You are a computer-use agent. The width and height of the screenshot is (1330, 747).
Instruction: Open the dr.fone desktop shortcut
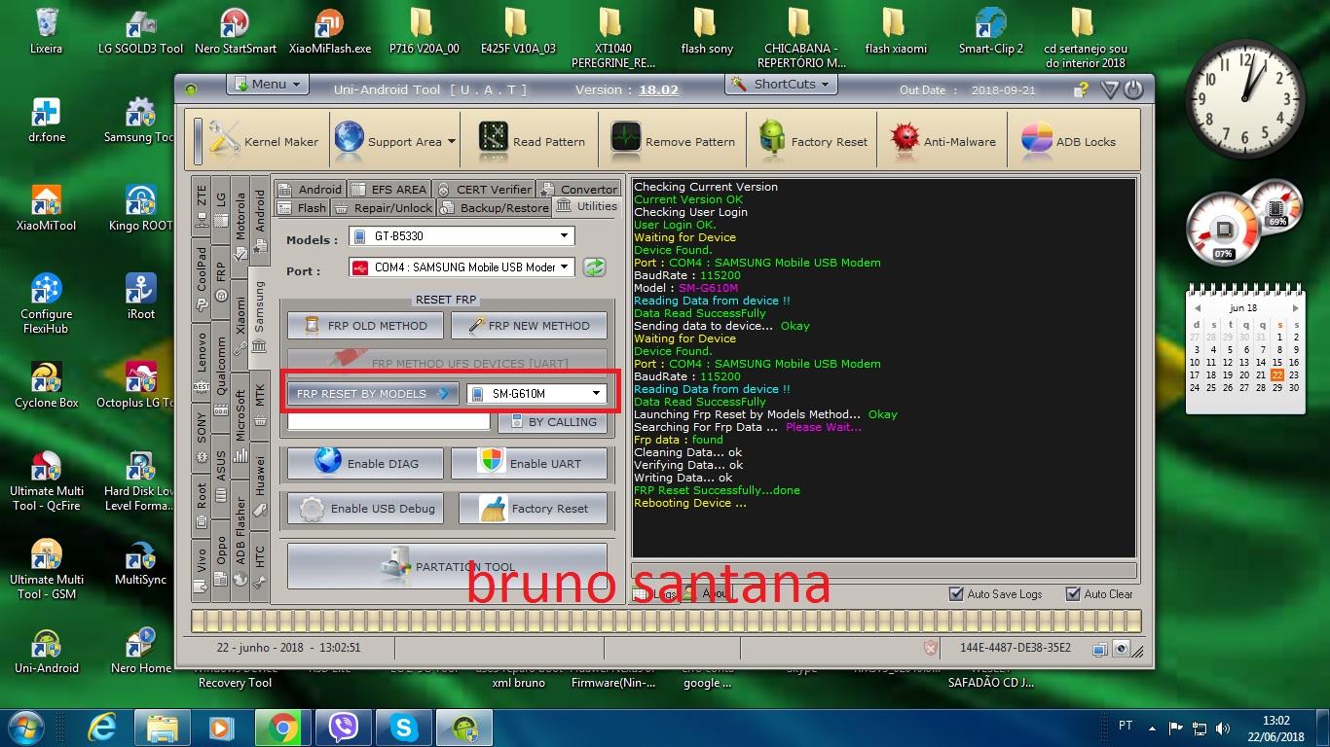click(46, 120)
